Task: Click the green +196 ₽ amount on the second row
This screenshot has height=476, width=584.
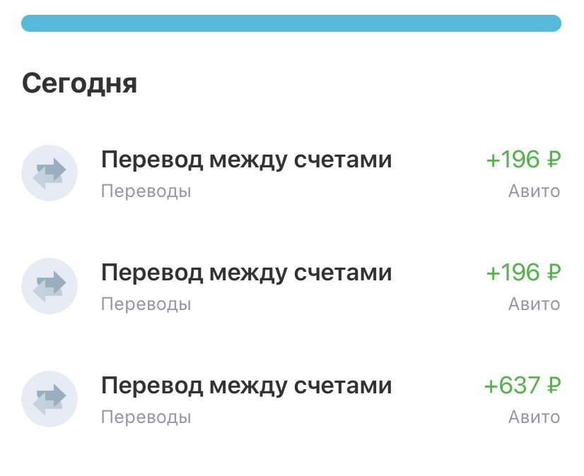Action: (522, 273)
